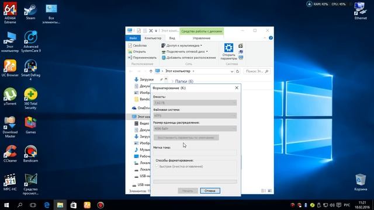Open Games desktop folder
Screen dimensions: 374x210
30,125
